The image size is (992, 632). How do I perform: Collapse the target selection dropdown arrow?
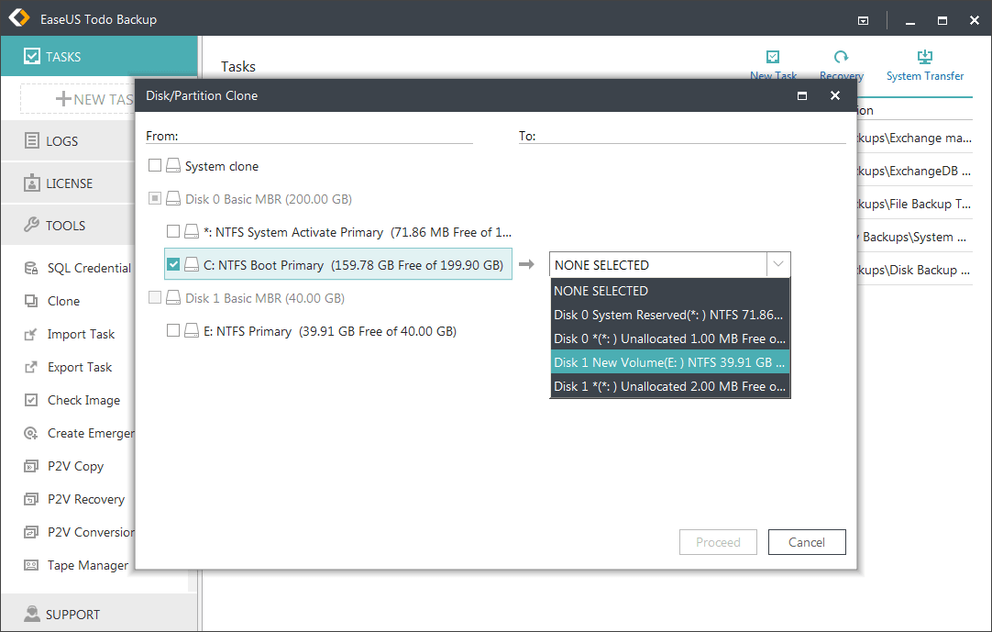(x=778, y=264)
